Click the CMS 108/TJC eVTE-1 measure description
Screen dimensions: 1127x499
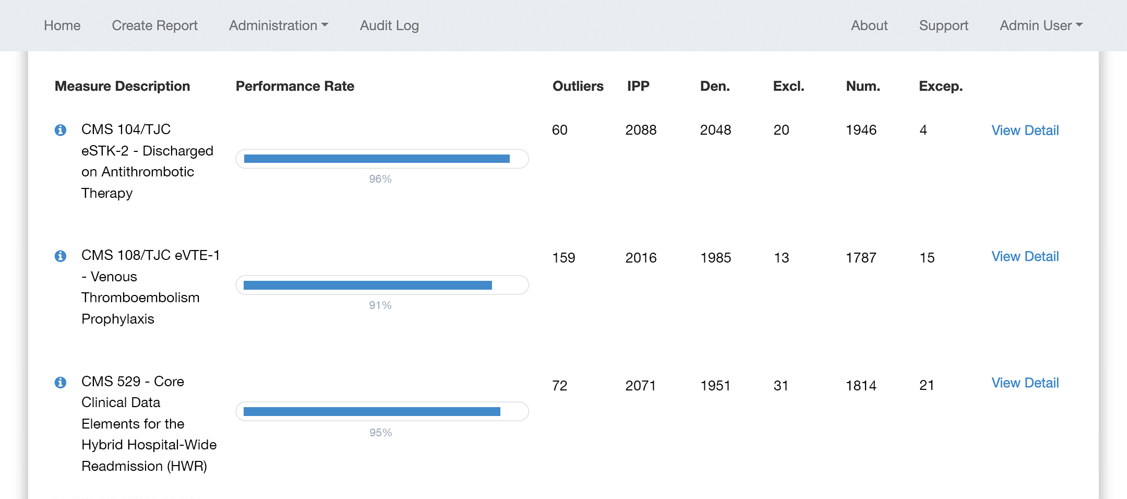(x=151, y=287)
